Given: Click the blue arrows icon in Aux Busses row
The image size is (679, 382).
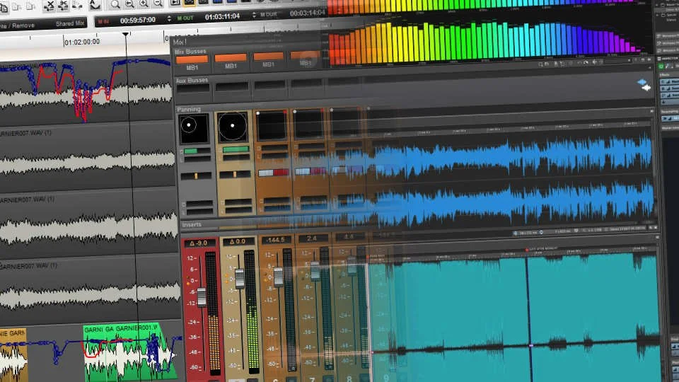Looking at the screenshot, I should tap(644, 85).
